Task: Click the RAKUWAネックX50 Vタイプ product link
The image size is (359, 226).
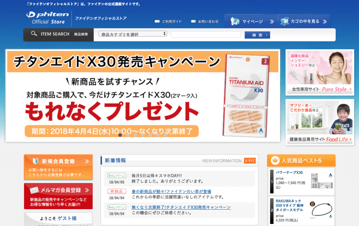Action: tap(290, 205)
